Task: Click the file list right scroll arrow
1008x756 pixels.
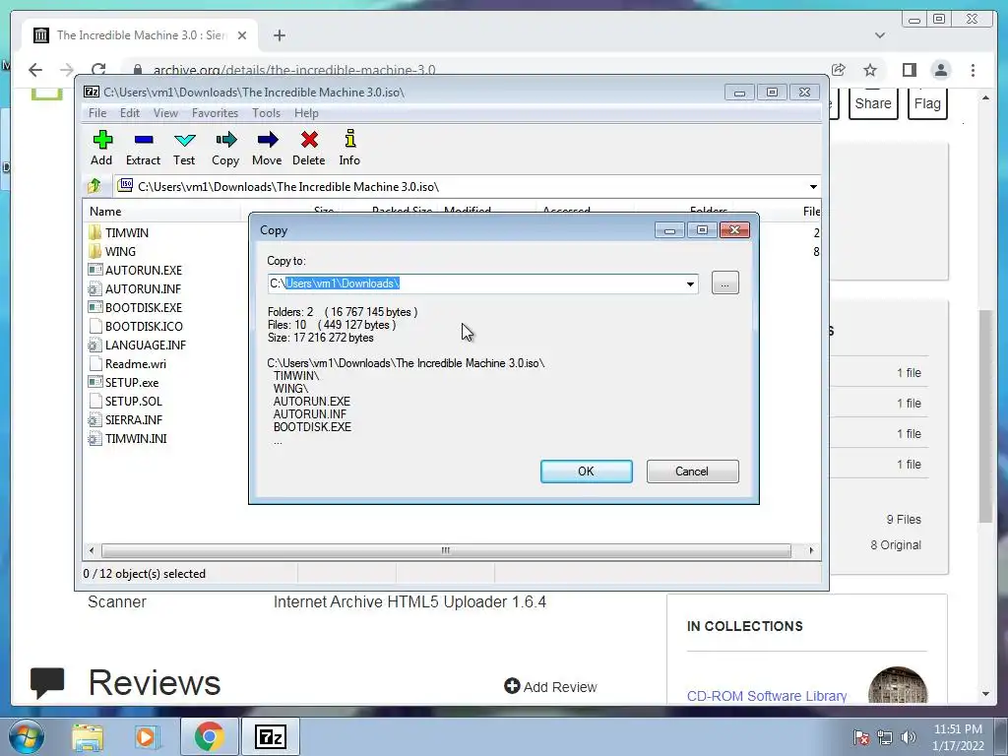Action: pos(811,550)
